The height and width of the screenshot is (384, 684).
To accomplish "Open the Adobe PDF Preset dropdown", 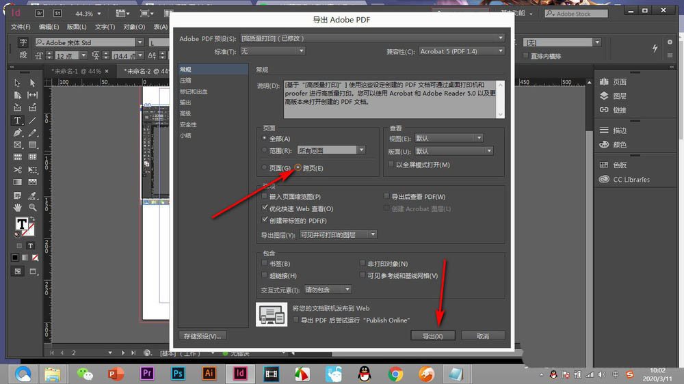I will point(372,38).
